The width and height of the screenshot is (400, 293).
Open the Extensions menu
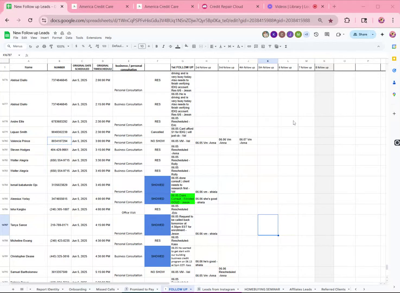[94, 38]
